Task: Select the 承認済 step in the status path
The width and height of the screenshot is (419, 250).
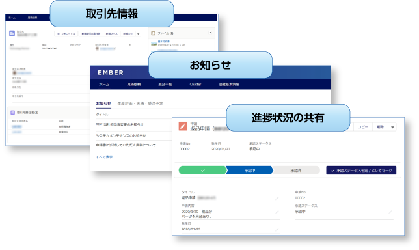Action: pyautogui.click(x=296, y=171)
